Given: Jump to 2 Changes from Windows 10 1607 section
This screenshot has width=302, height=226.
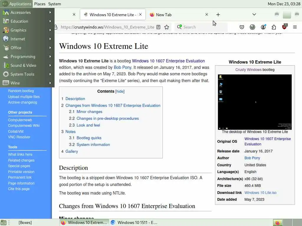Looking at the screenshot, I should [x=113, y=106].
